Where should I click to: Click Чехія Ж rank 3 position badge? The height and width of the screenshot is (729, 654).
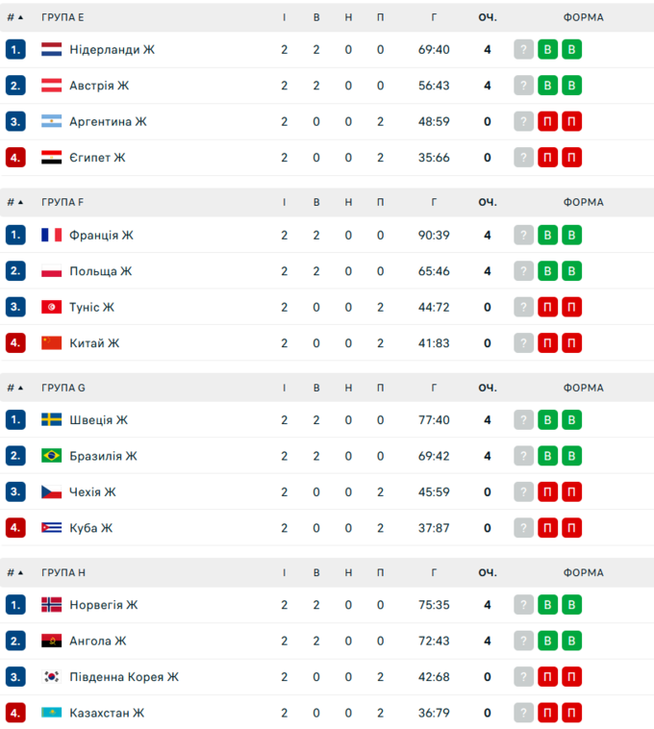tap(15, 492)
